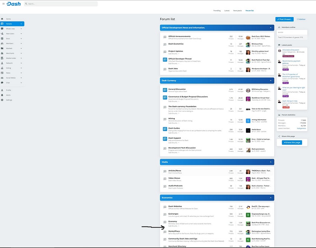316x248 pixels.
Task: Click the Markets folder icon
Action: (x=2, y=48)
